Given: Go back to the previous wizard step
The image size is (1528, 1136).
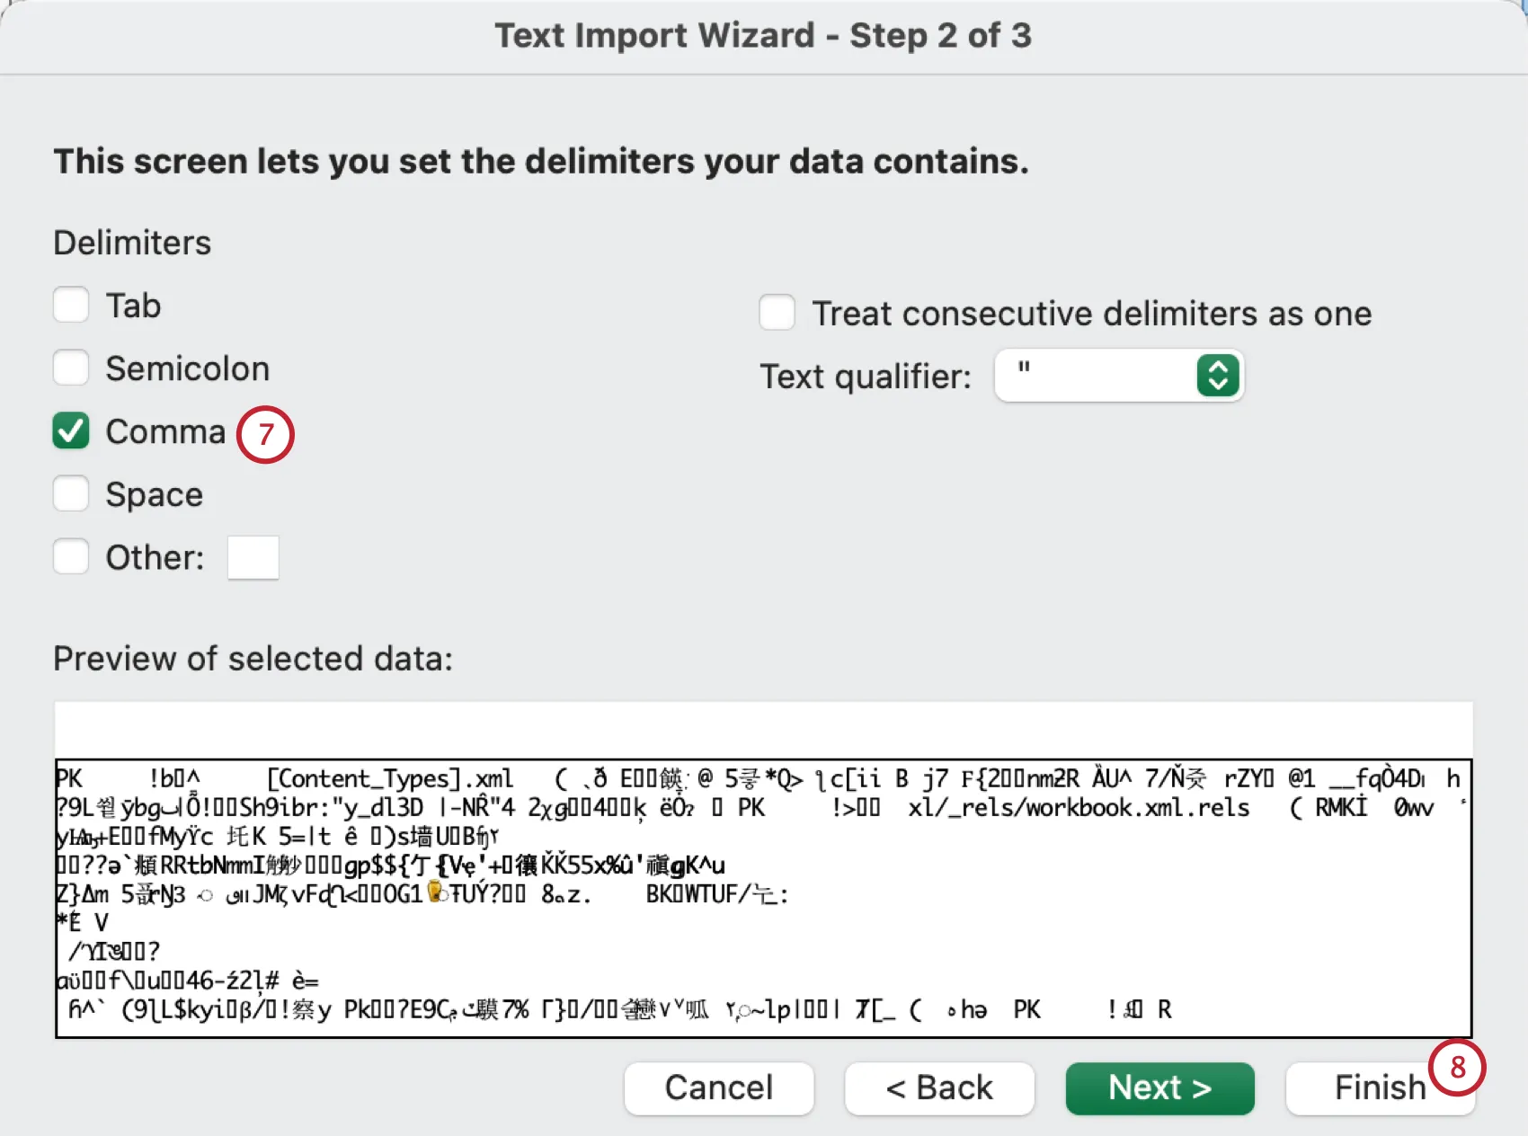Looking at the screenshot, I should (938, 1087).
